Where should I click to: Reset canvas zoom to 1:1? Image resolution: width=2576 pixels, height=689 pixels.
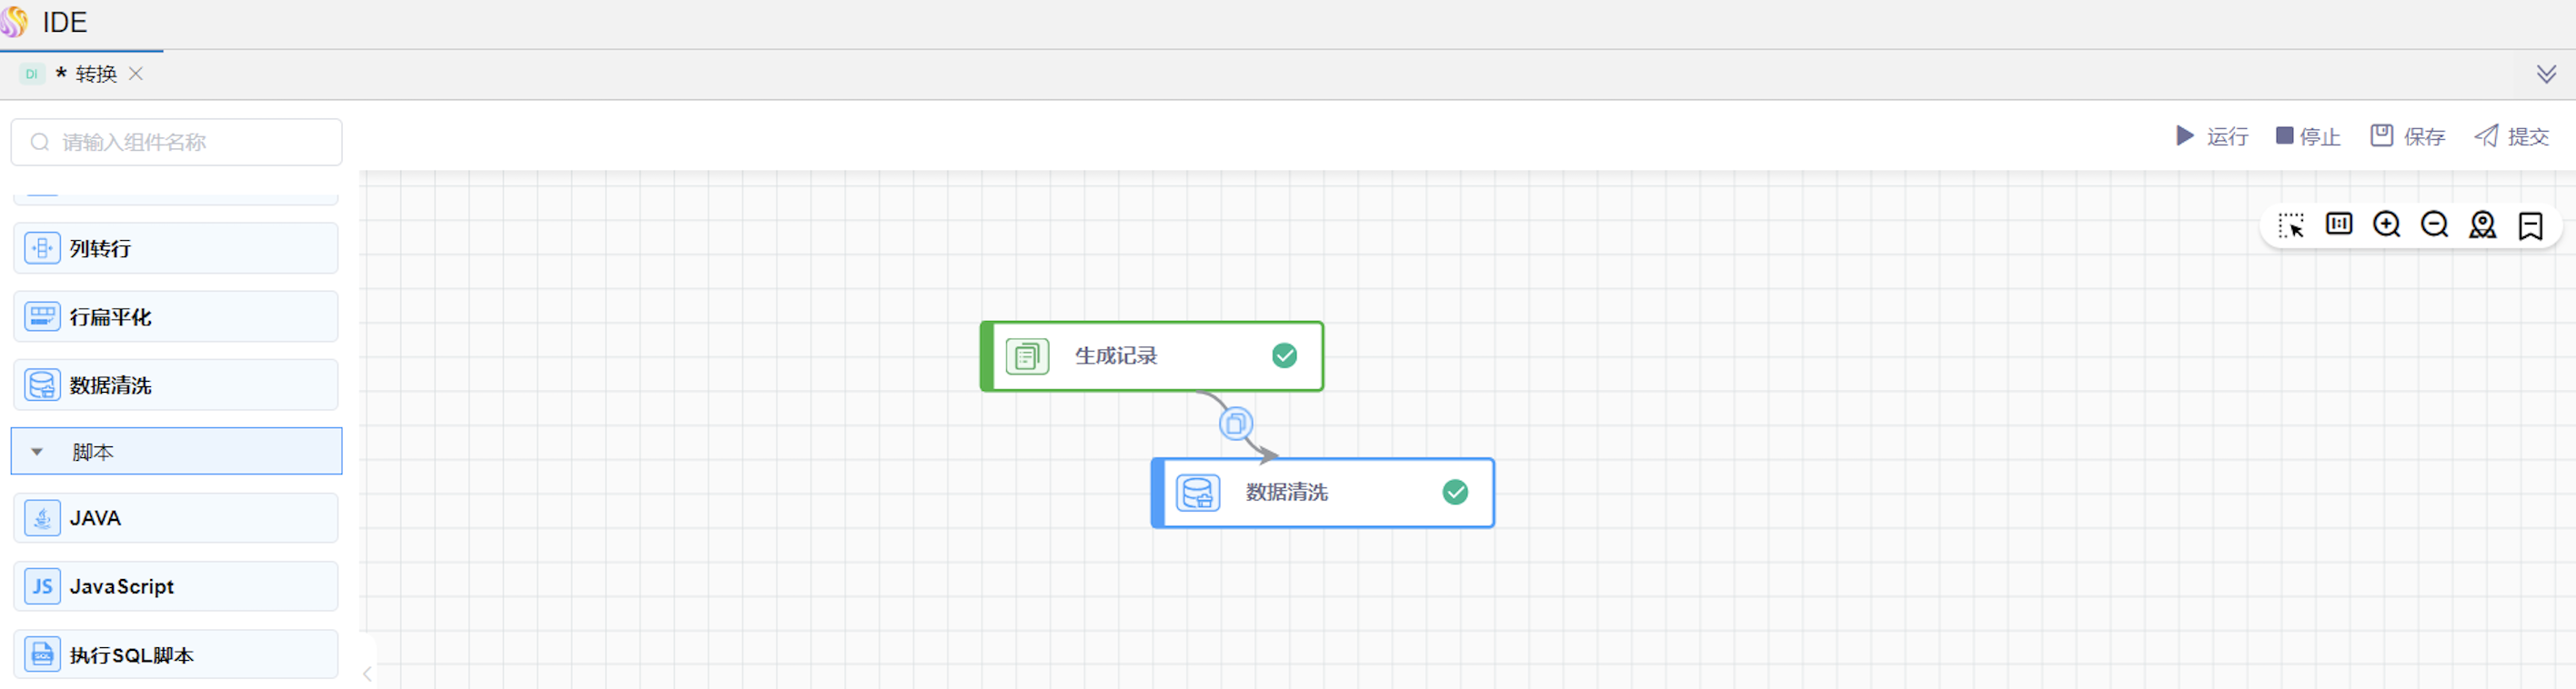click(x=2338, y=224)
